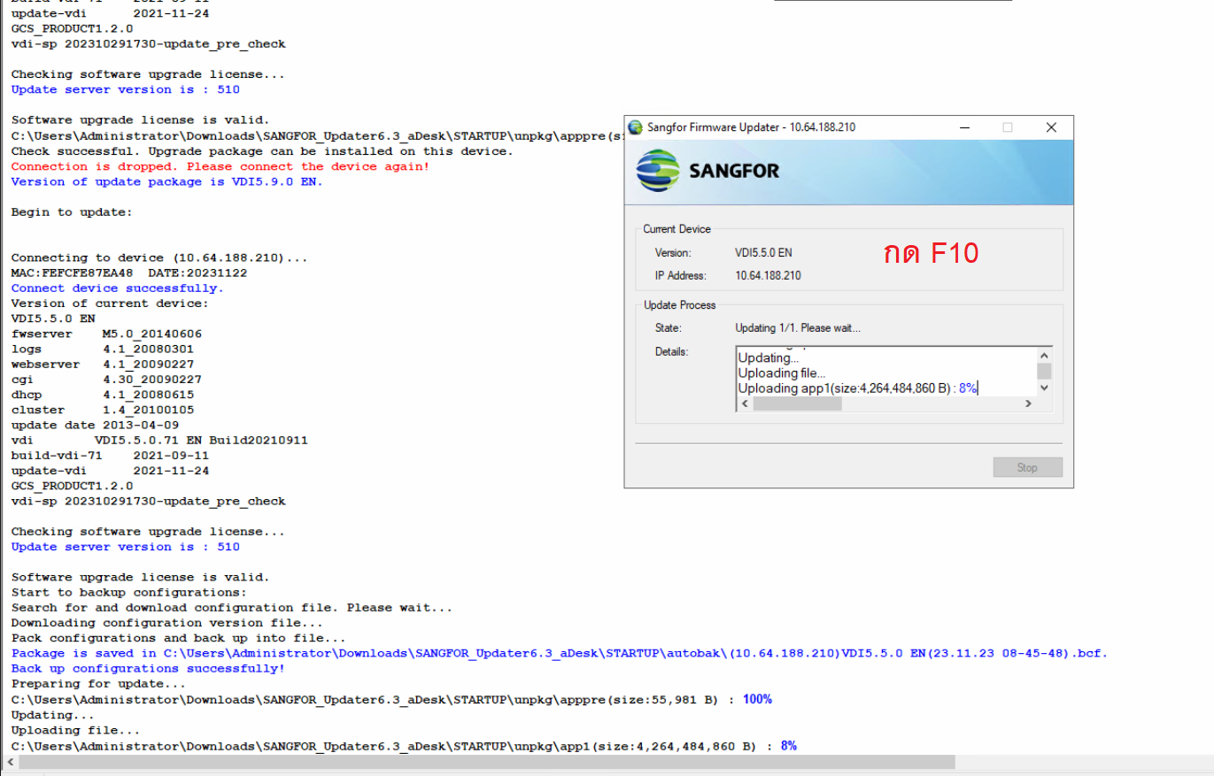Click the blue 'Connect device successfully.' log line
Image resolution: width=1214 pixels, height=776 pixels.
click(118, 288)
